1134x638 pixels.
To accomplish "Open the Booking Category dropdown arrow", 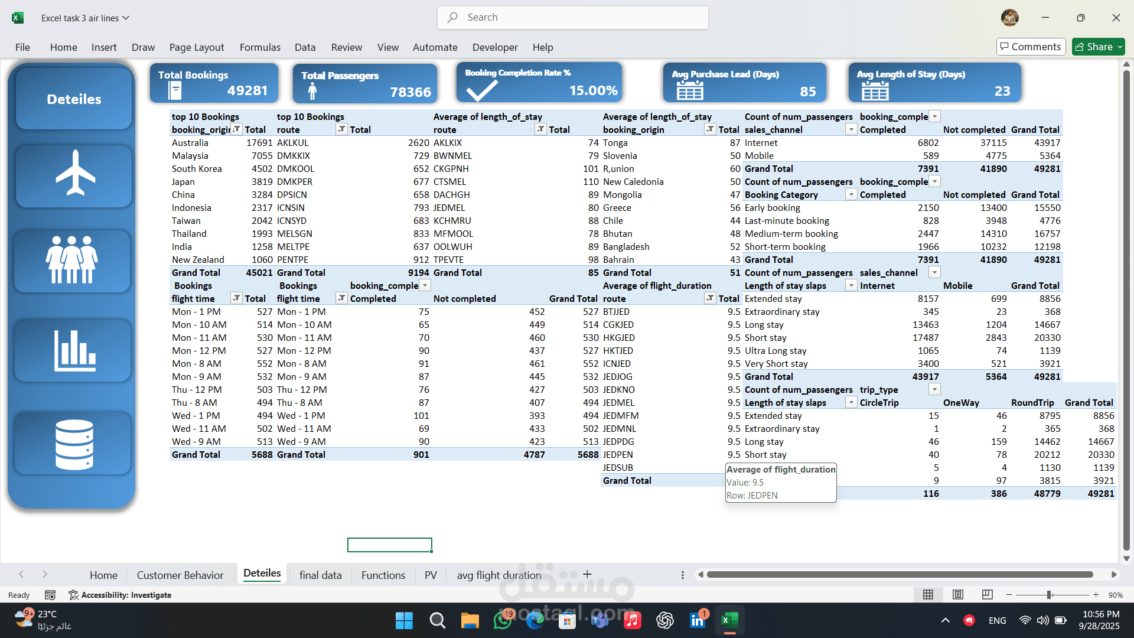I will pos(851,194).
